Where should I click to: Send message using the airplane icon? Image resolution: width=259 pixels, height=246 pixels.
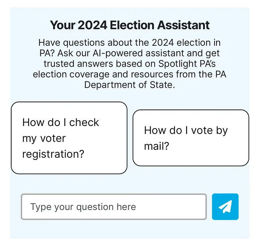tap(225, 207)
